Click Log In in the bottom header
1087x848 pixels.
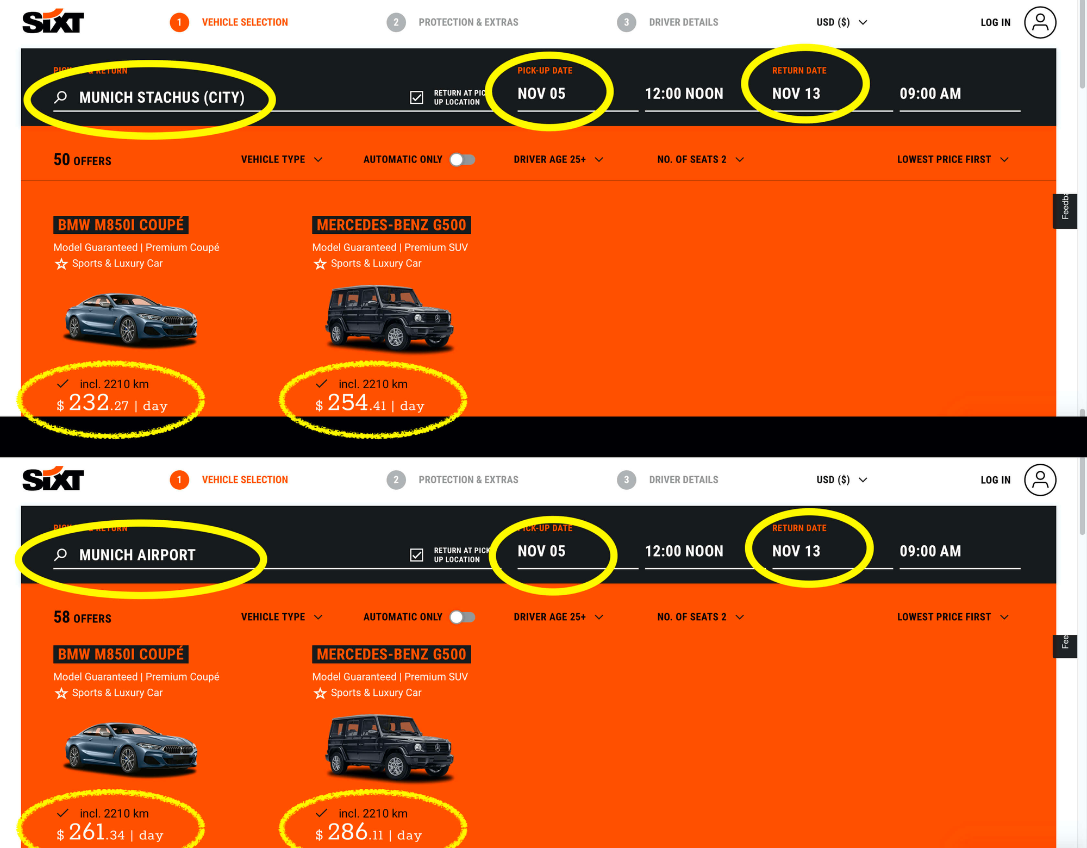coord(995,479)
